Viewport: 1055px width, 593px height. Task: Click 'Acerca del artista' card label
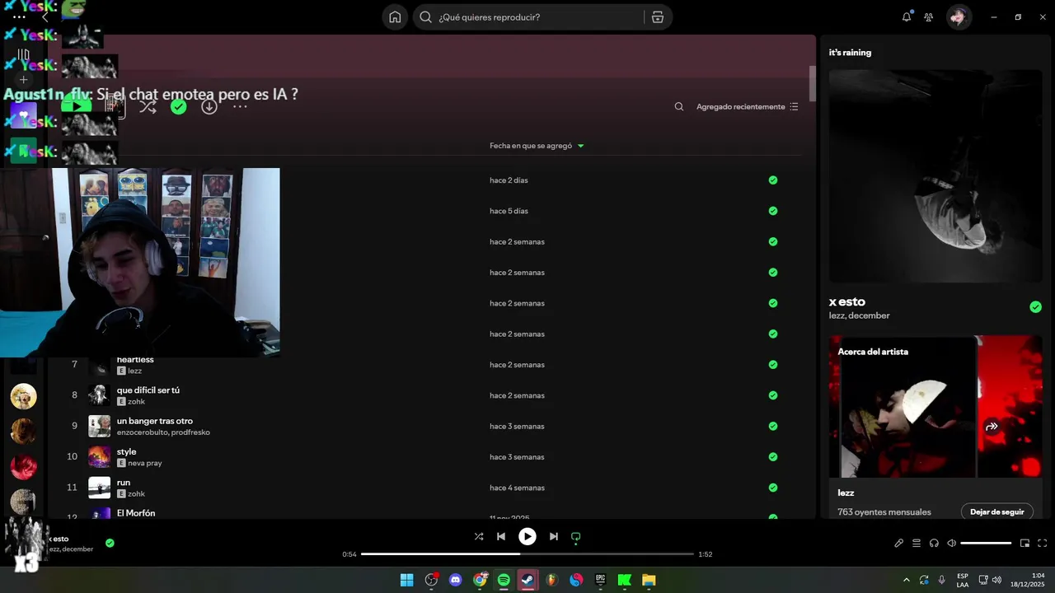tap(873, 352)
